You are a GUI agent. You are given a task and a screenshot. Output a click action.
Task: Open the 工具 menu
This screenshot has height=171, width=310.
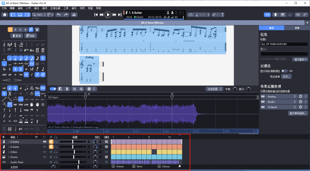coord(66,8)
